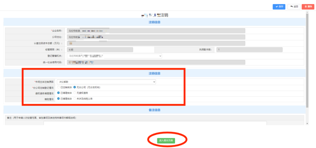Click the 统一社会信用代码 field
316x148 pixels.
[x=156, y=62]
